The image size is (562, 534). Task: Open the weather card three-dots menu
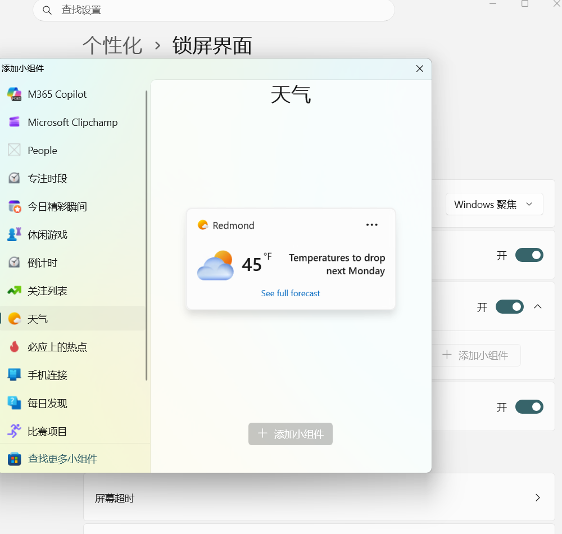click(x=371, y=225)
